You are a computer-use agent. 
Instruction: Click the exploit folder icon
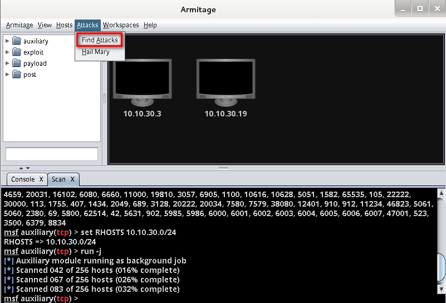(x=17, y=52)
